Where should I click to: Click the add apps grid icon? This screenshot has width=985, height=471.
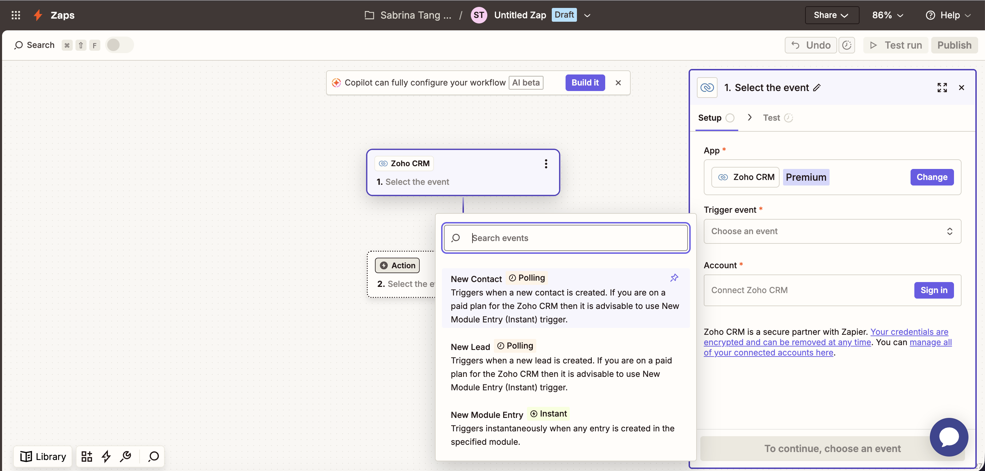click(x=87, y=457)
